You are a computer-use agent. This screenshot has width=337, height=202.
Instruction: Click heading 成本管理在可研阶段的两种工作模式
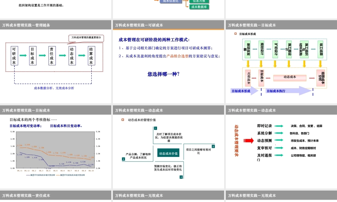click(x=154, y=40)
